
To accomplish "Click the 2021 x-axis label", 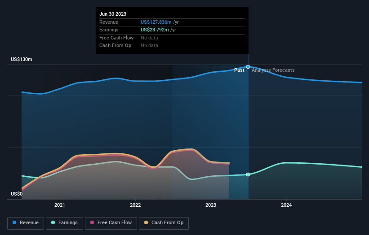I will (59, 205).
